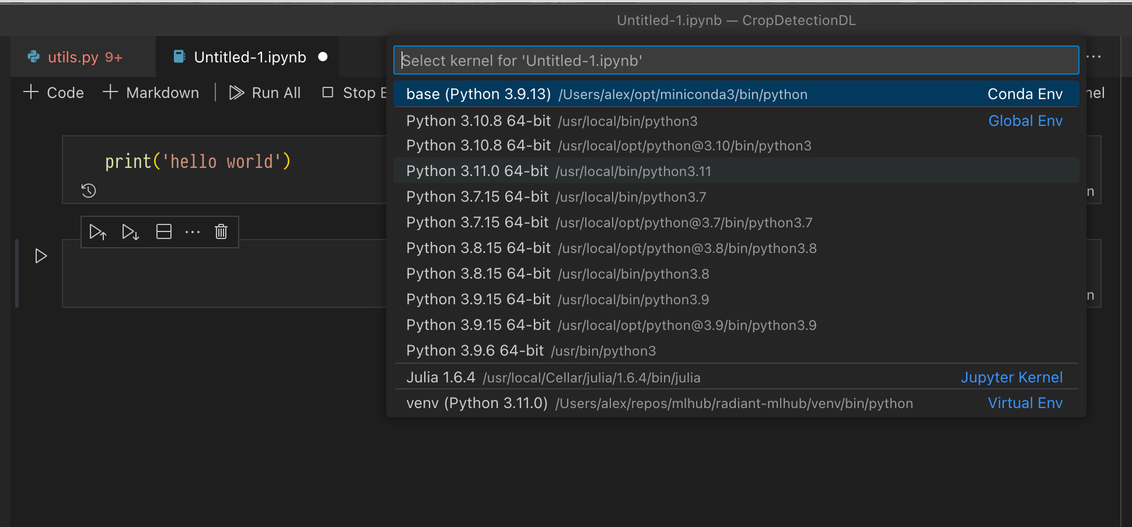The image size is (1132, 527).
Task: Select the base (Python 3.9.13) conda kernel
Action: (x=736, y=94)
